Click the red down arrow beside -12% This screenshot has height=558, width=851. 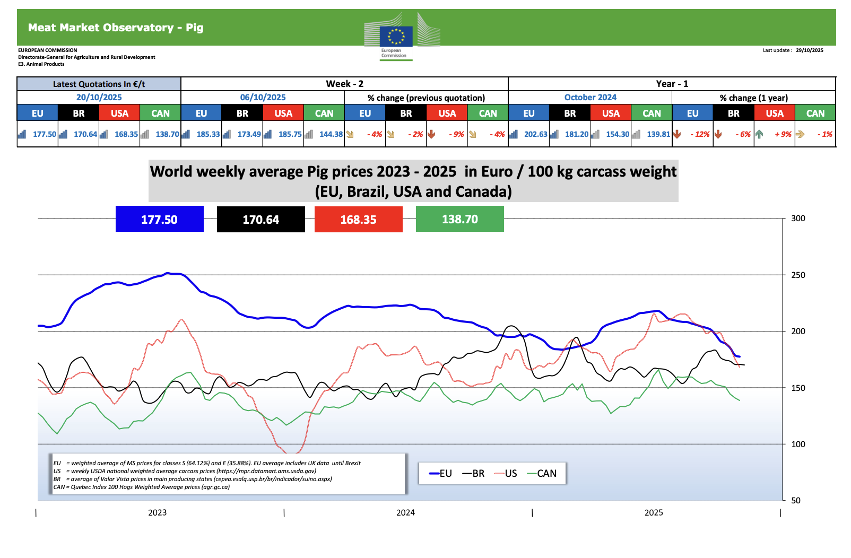[677, 134]
